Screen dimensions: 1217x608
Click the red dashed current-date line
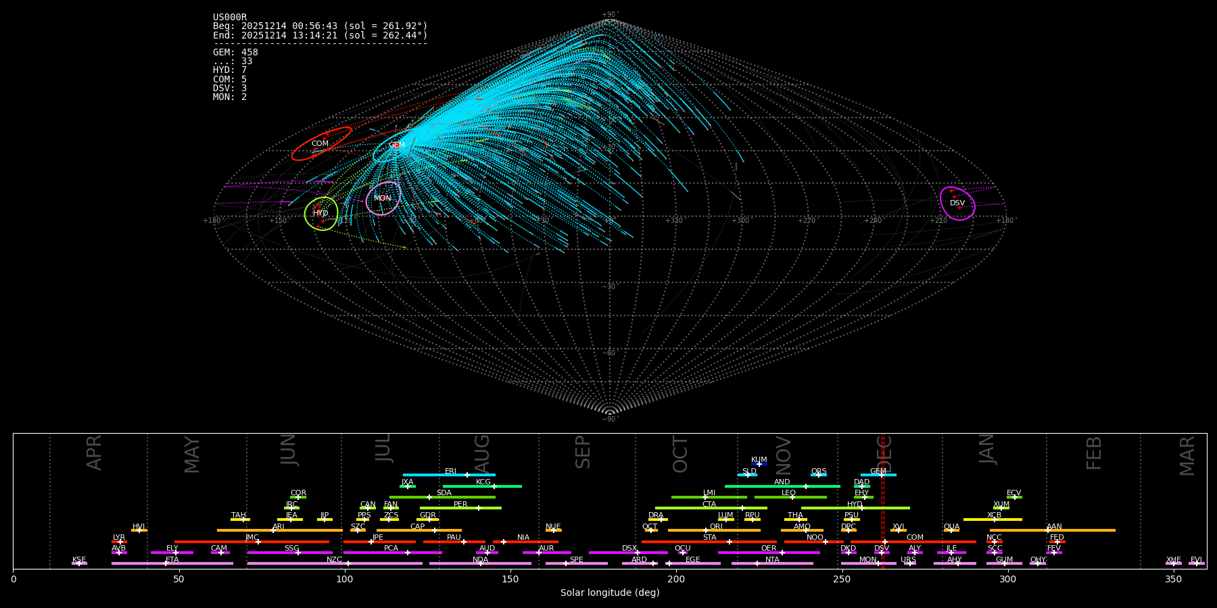[882, 501]
